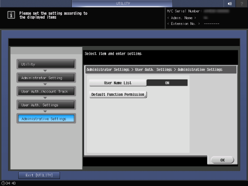Image resolution: width=248 pixels, height=186 pixels.
Task: Click the information icon beside the message
Action: click(11, 15)
